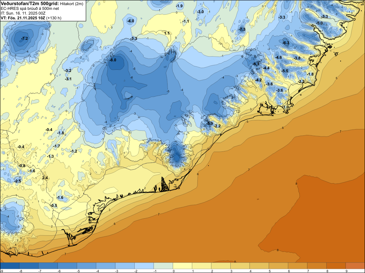The width and height of the screenshot is (365, 273).
Task: Click the -1.7 temperature value
Action: pyautogui.click(x=57, y=146)
